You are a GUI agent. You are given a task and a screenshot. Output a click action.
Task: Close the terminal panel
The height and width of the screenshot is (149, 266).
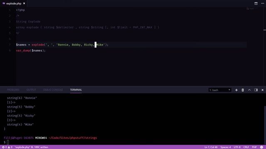click(x=262, y=90)
